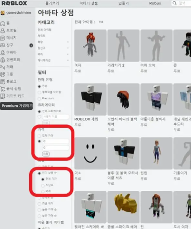Open the 미소 smile face thumbnail

90,153
